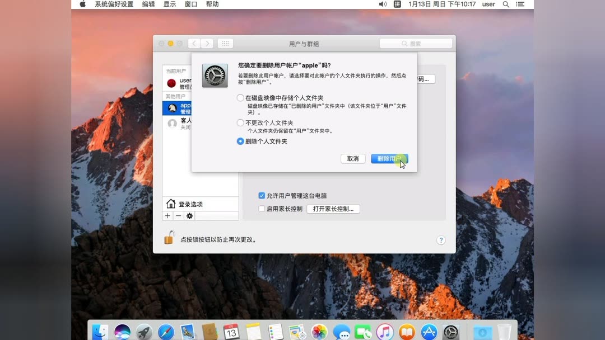
Task: Launch iTunes from the Dock
Action: [384, 331]
